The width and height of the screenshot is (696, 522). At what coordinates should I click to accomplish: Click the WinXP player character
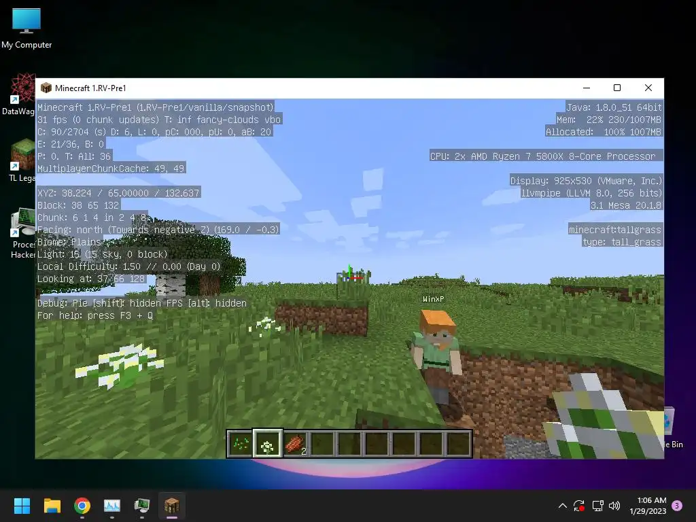tap(437, 360)
